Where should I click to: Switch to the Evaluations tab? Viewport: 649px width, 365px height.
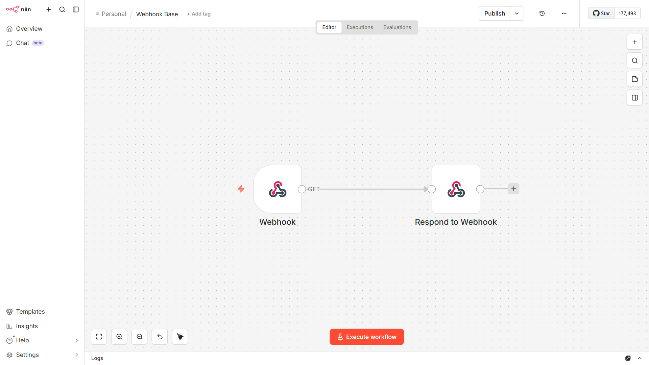(x=397, y=27)
